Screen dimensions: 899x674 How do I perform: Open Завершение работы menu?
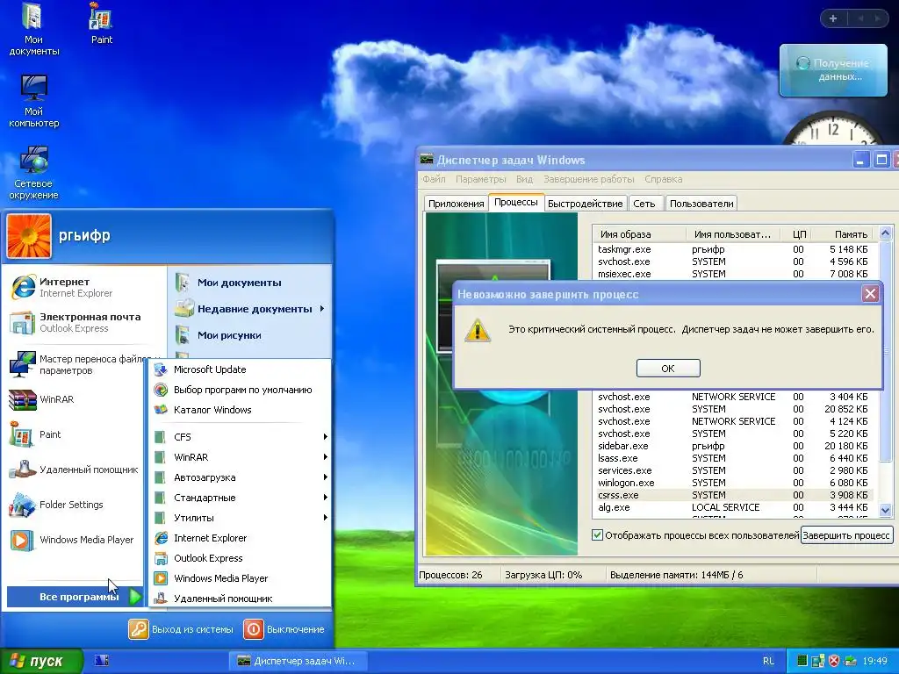(589, 179)
